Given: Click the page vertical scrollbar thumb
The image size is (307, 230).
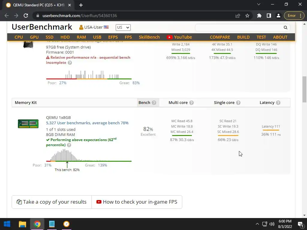Looking at the screenshot, I should click(305, 89).
